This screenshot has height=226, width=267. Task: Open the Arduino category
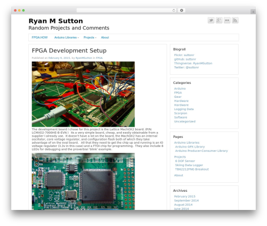tap(180, 89)
